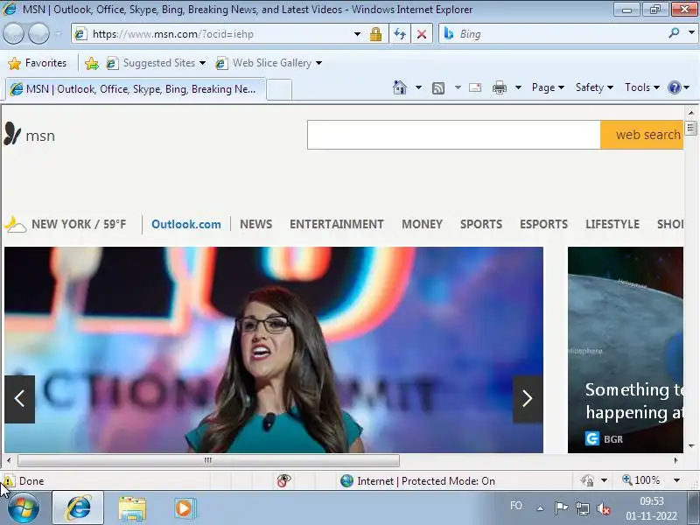Select the MSN browser tab
700x525 pixels.
pos(136,89)
